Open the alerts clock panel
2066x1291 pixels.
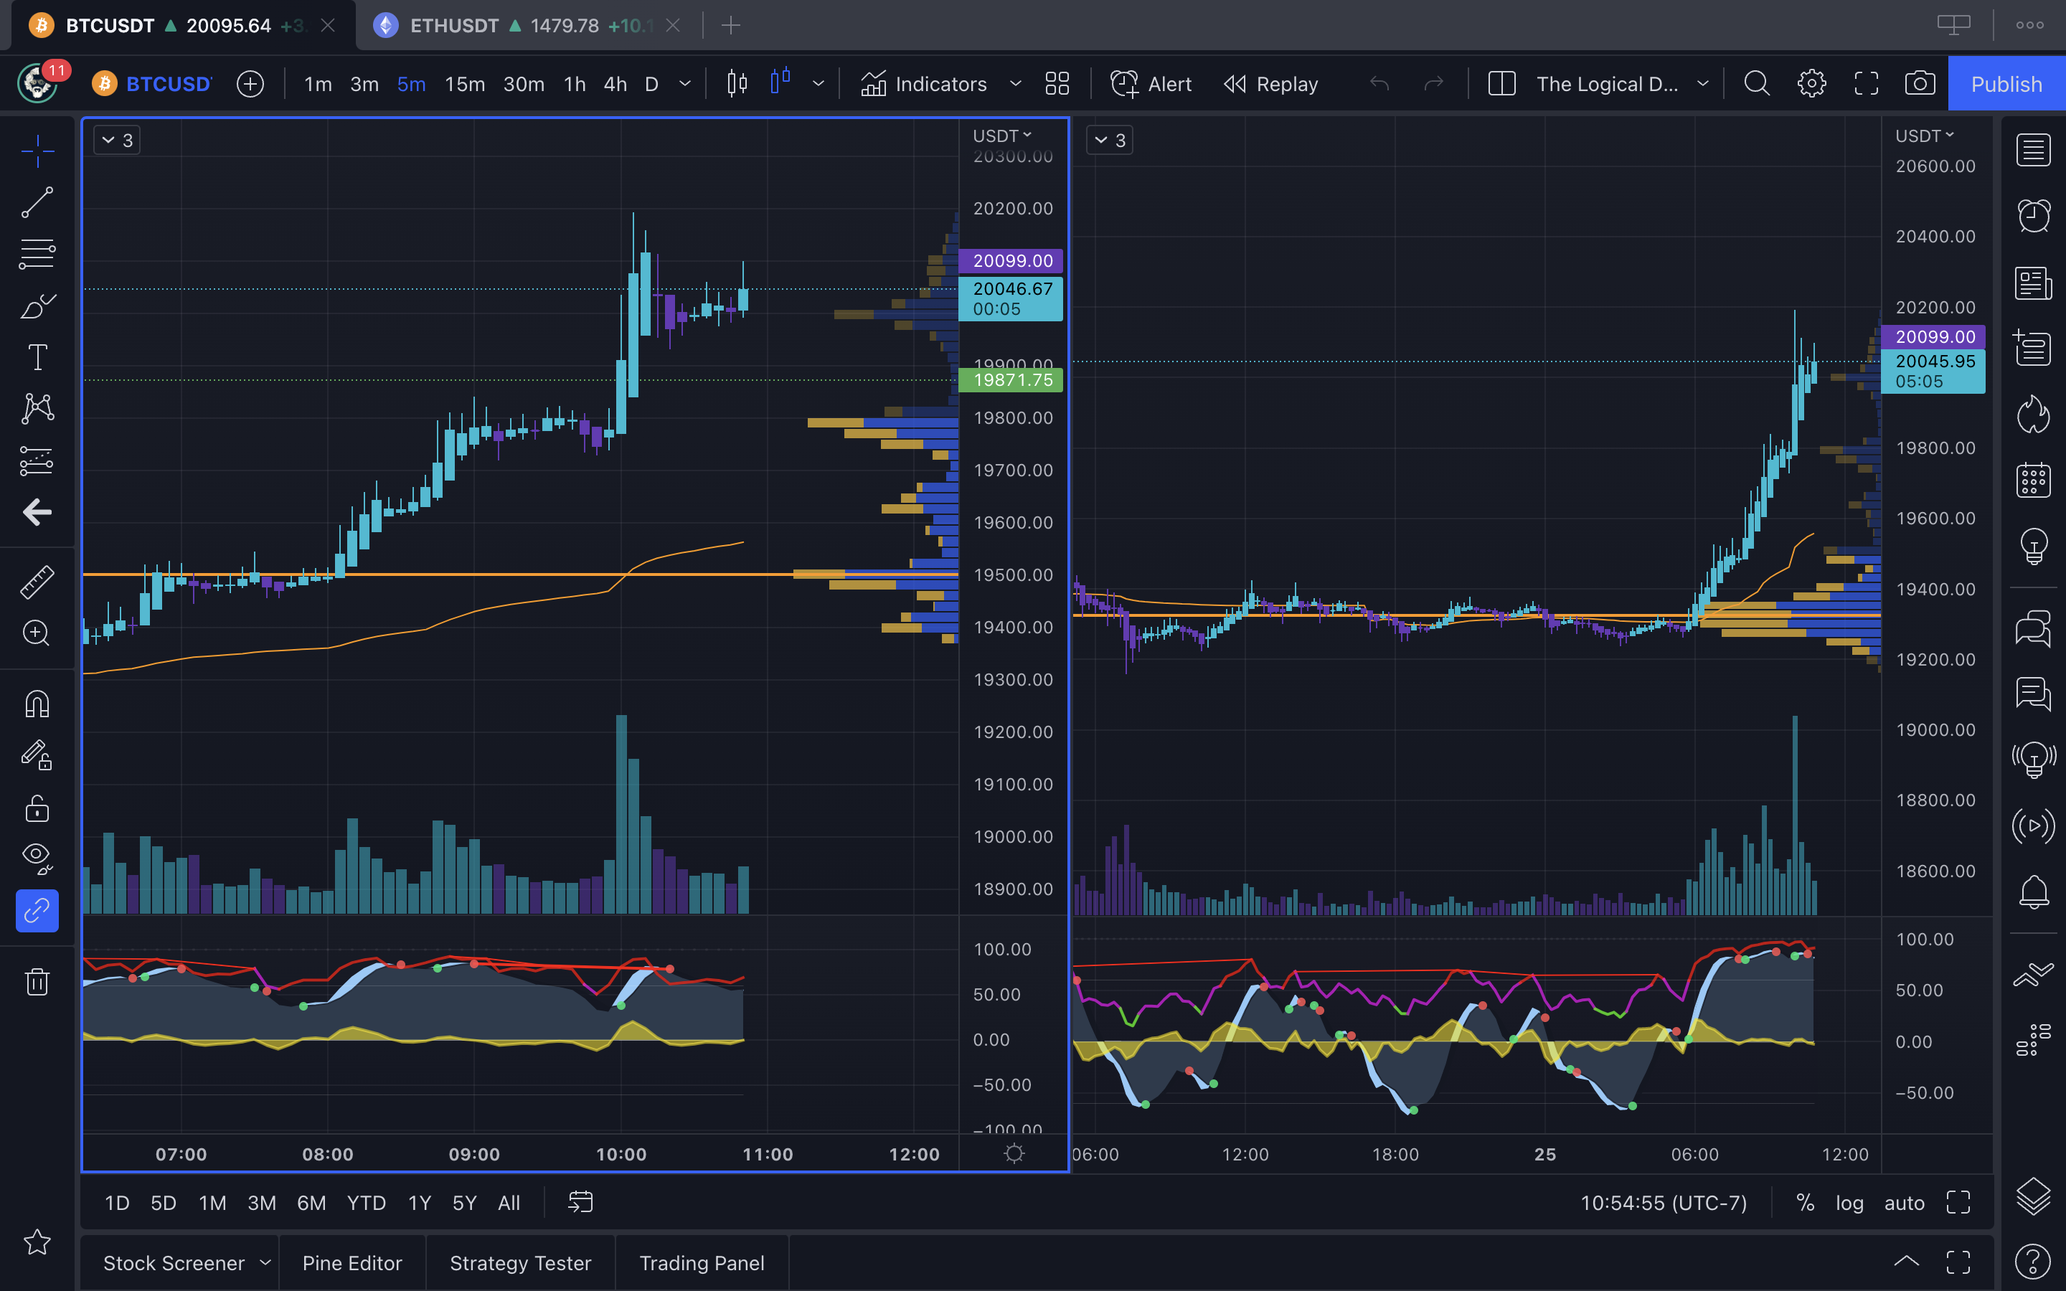(x=2034, y=216)
